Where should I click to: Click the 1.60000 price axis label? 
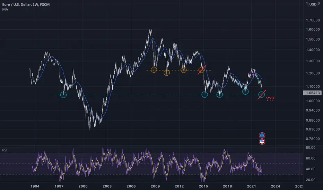point(313,30)
